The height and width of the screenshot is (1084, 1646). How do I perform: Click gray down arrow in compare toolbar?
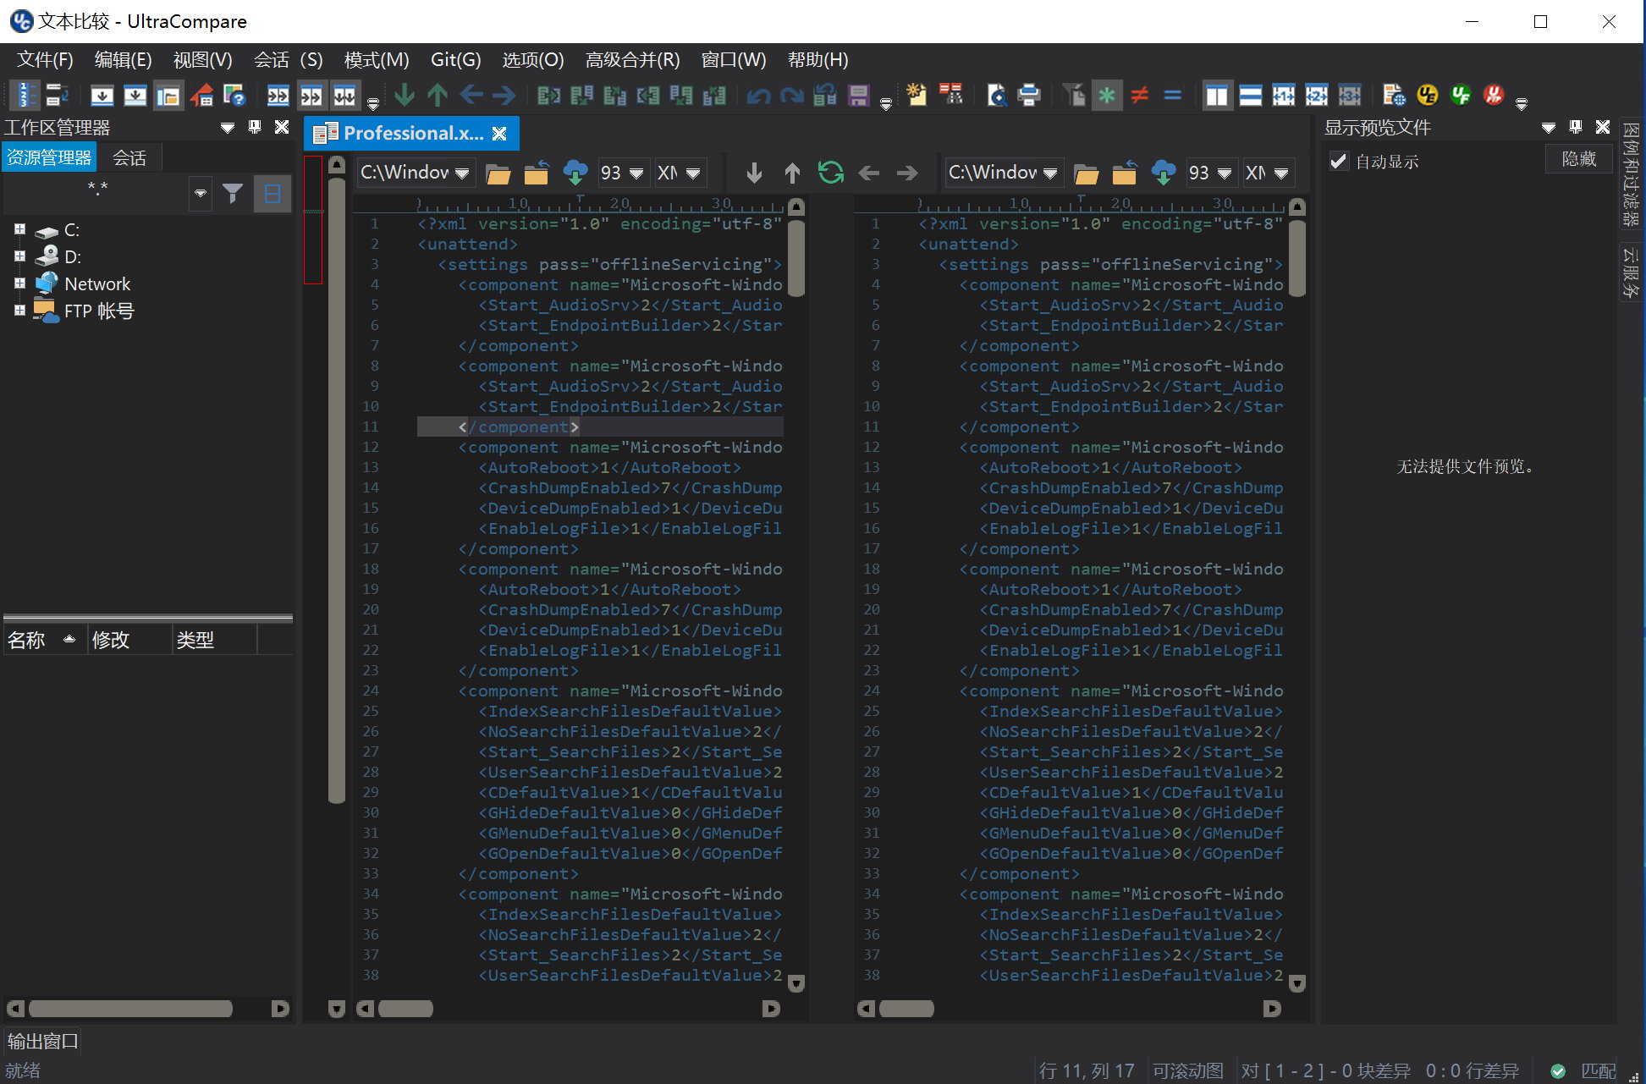pyautogui.click(x=754, y=173)
